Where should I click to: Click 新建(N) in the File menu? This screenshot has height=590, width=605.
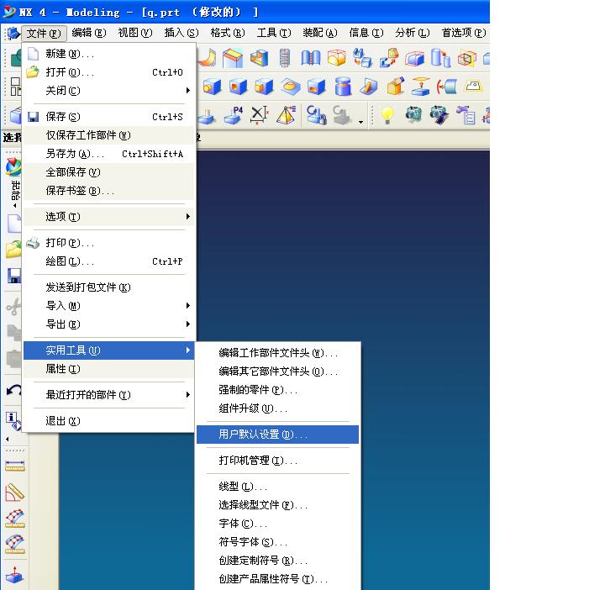(108, 54)
